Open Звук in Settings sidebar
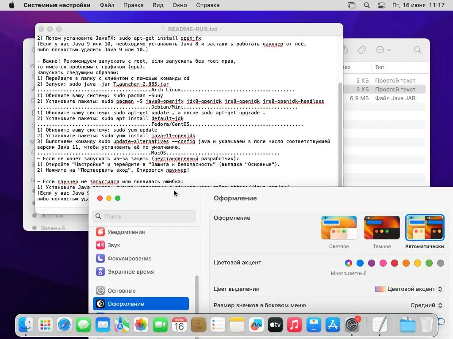The image size is (453, 339). point(141,245)
